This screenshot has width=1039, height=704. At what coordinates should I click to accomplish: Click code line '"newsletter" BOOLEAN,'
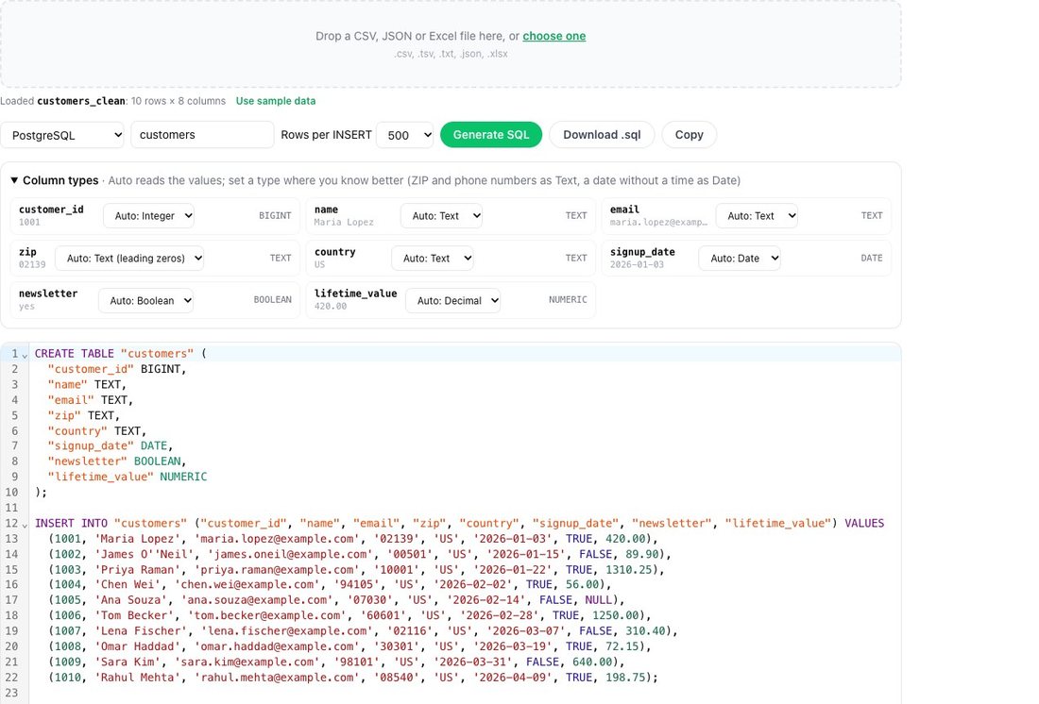(x=117, y=461)
